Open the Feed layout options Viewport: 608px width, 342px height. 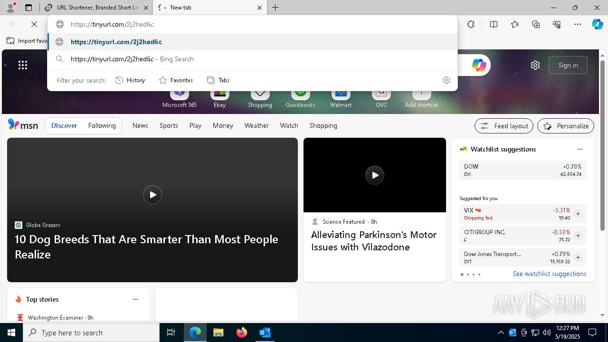pyautogui.click(x=504, y=126)
